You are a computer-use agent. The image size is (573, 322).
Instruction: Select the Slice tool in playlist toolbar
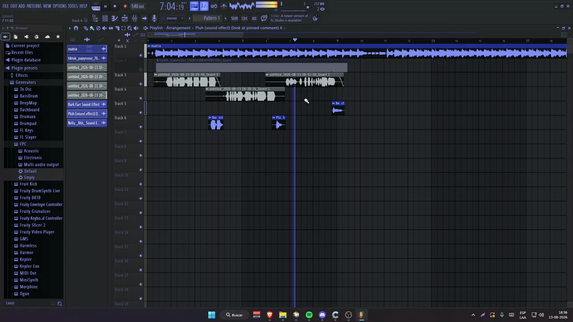point(117,28)
